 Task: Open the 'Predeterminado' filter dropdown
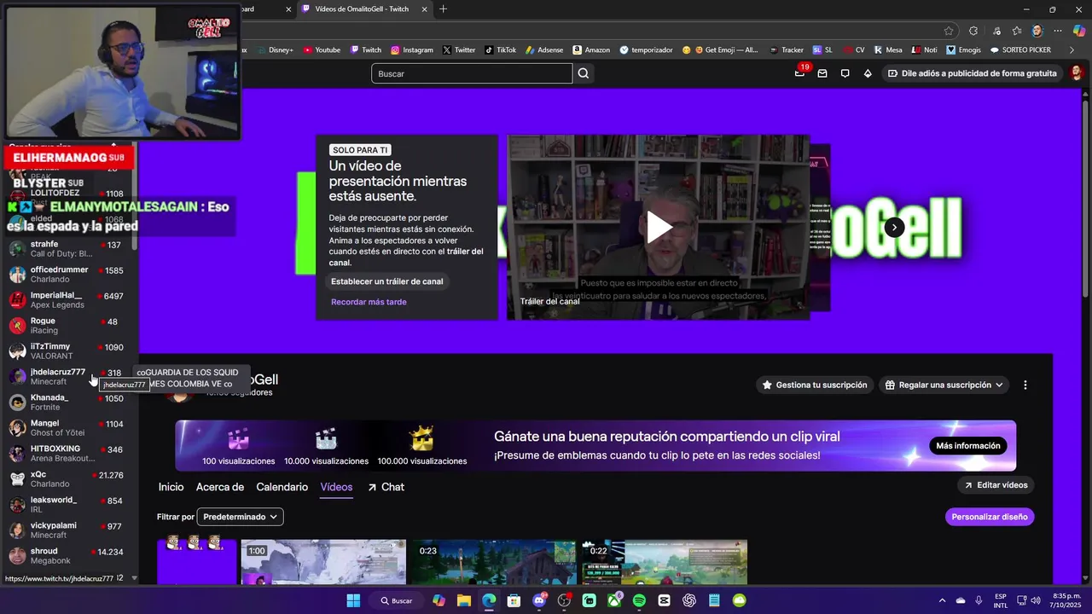(240, 517)
